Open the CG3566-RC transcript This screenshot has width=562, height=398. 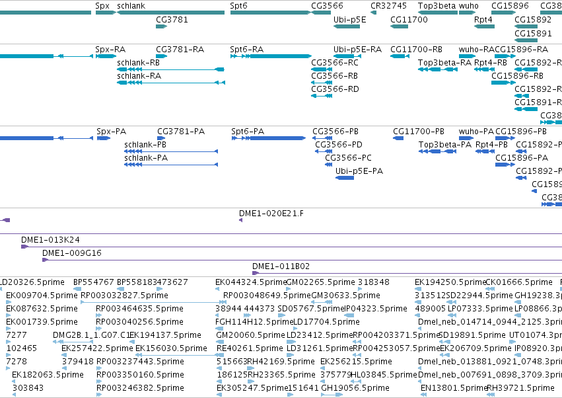[334, 63]
